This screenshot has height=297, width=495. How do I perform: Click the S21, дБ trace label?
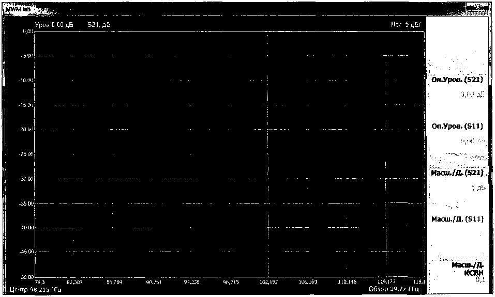coord(99,25)
